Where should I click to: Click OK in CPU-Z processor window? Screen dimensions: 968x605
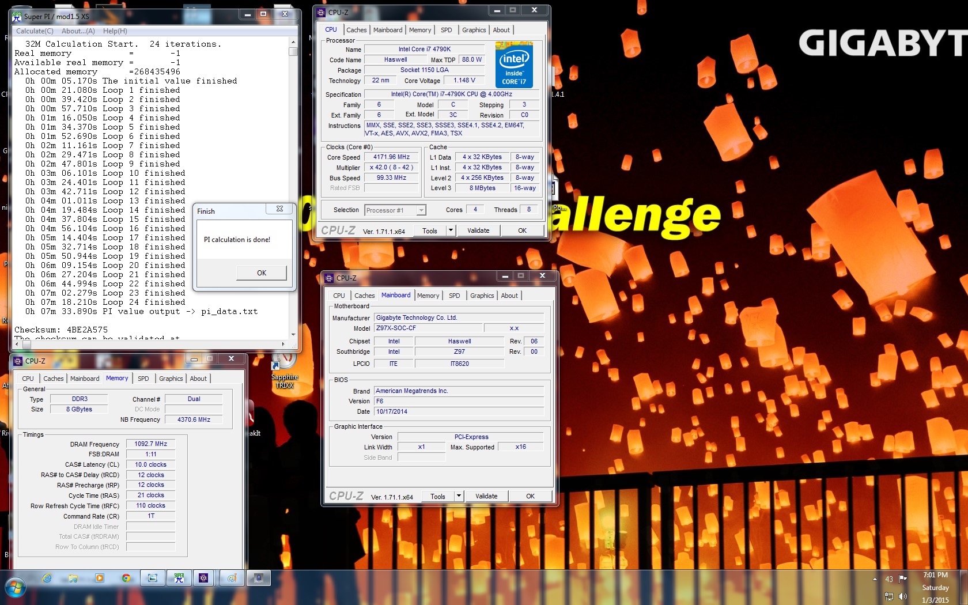pyautogui.click(x=523, y=230)
